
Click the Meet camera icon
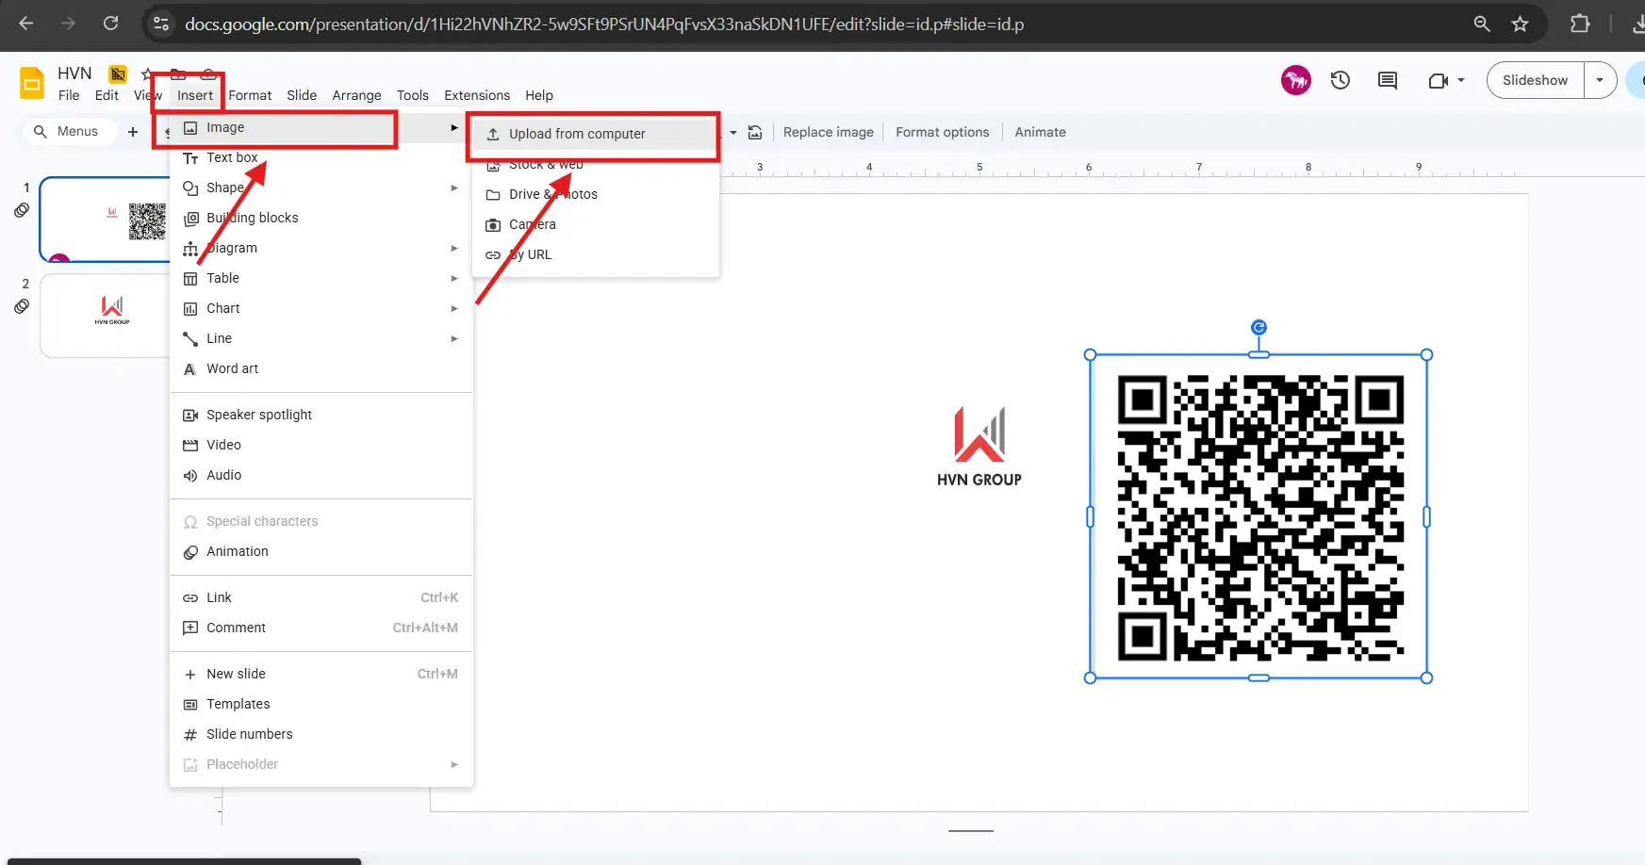(1438, 80)
